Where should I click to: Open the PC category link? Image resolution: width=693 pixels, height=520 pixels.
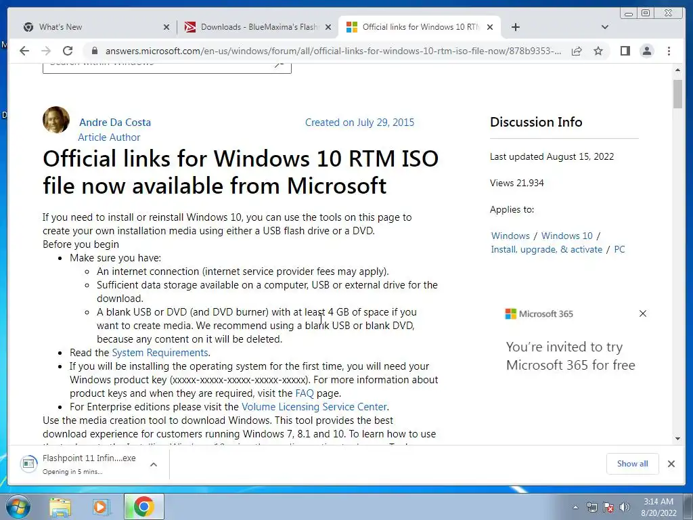click(x=620, y=249)
